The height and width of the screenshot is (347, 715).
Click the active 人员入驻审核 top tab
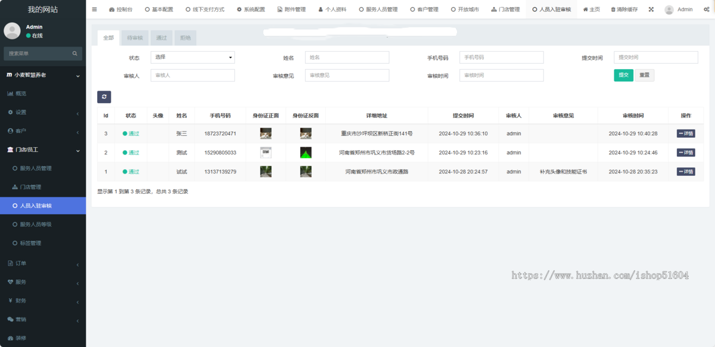tap(552, 10)
